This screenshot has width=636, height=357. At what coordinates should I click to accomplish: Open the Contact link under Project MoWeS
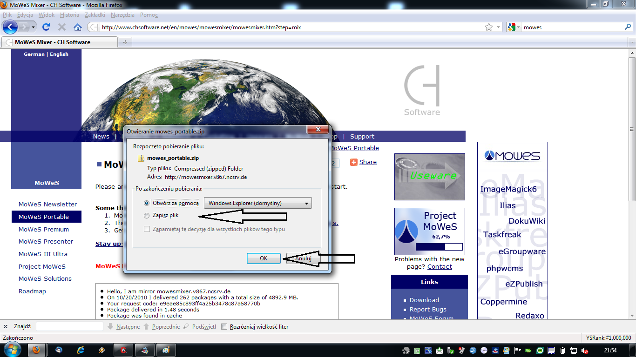click(x=440, y=266)
